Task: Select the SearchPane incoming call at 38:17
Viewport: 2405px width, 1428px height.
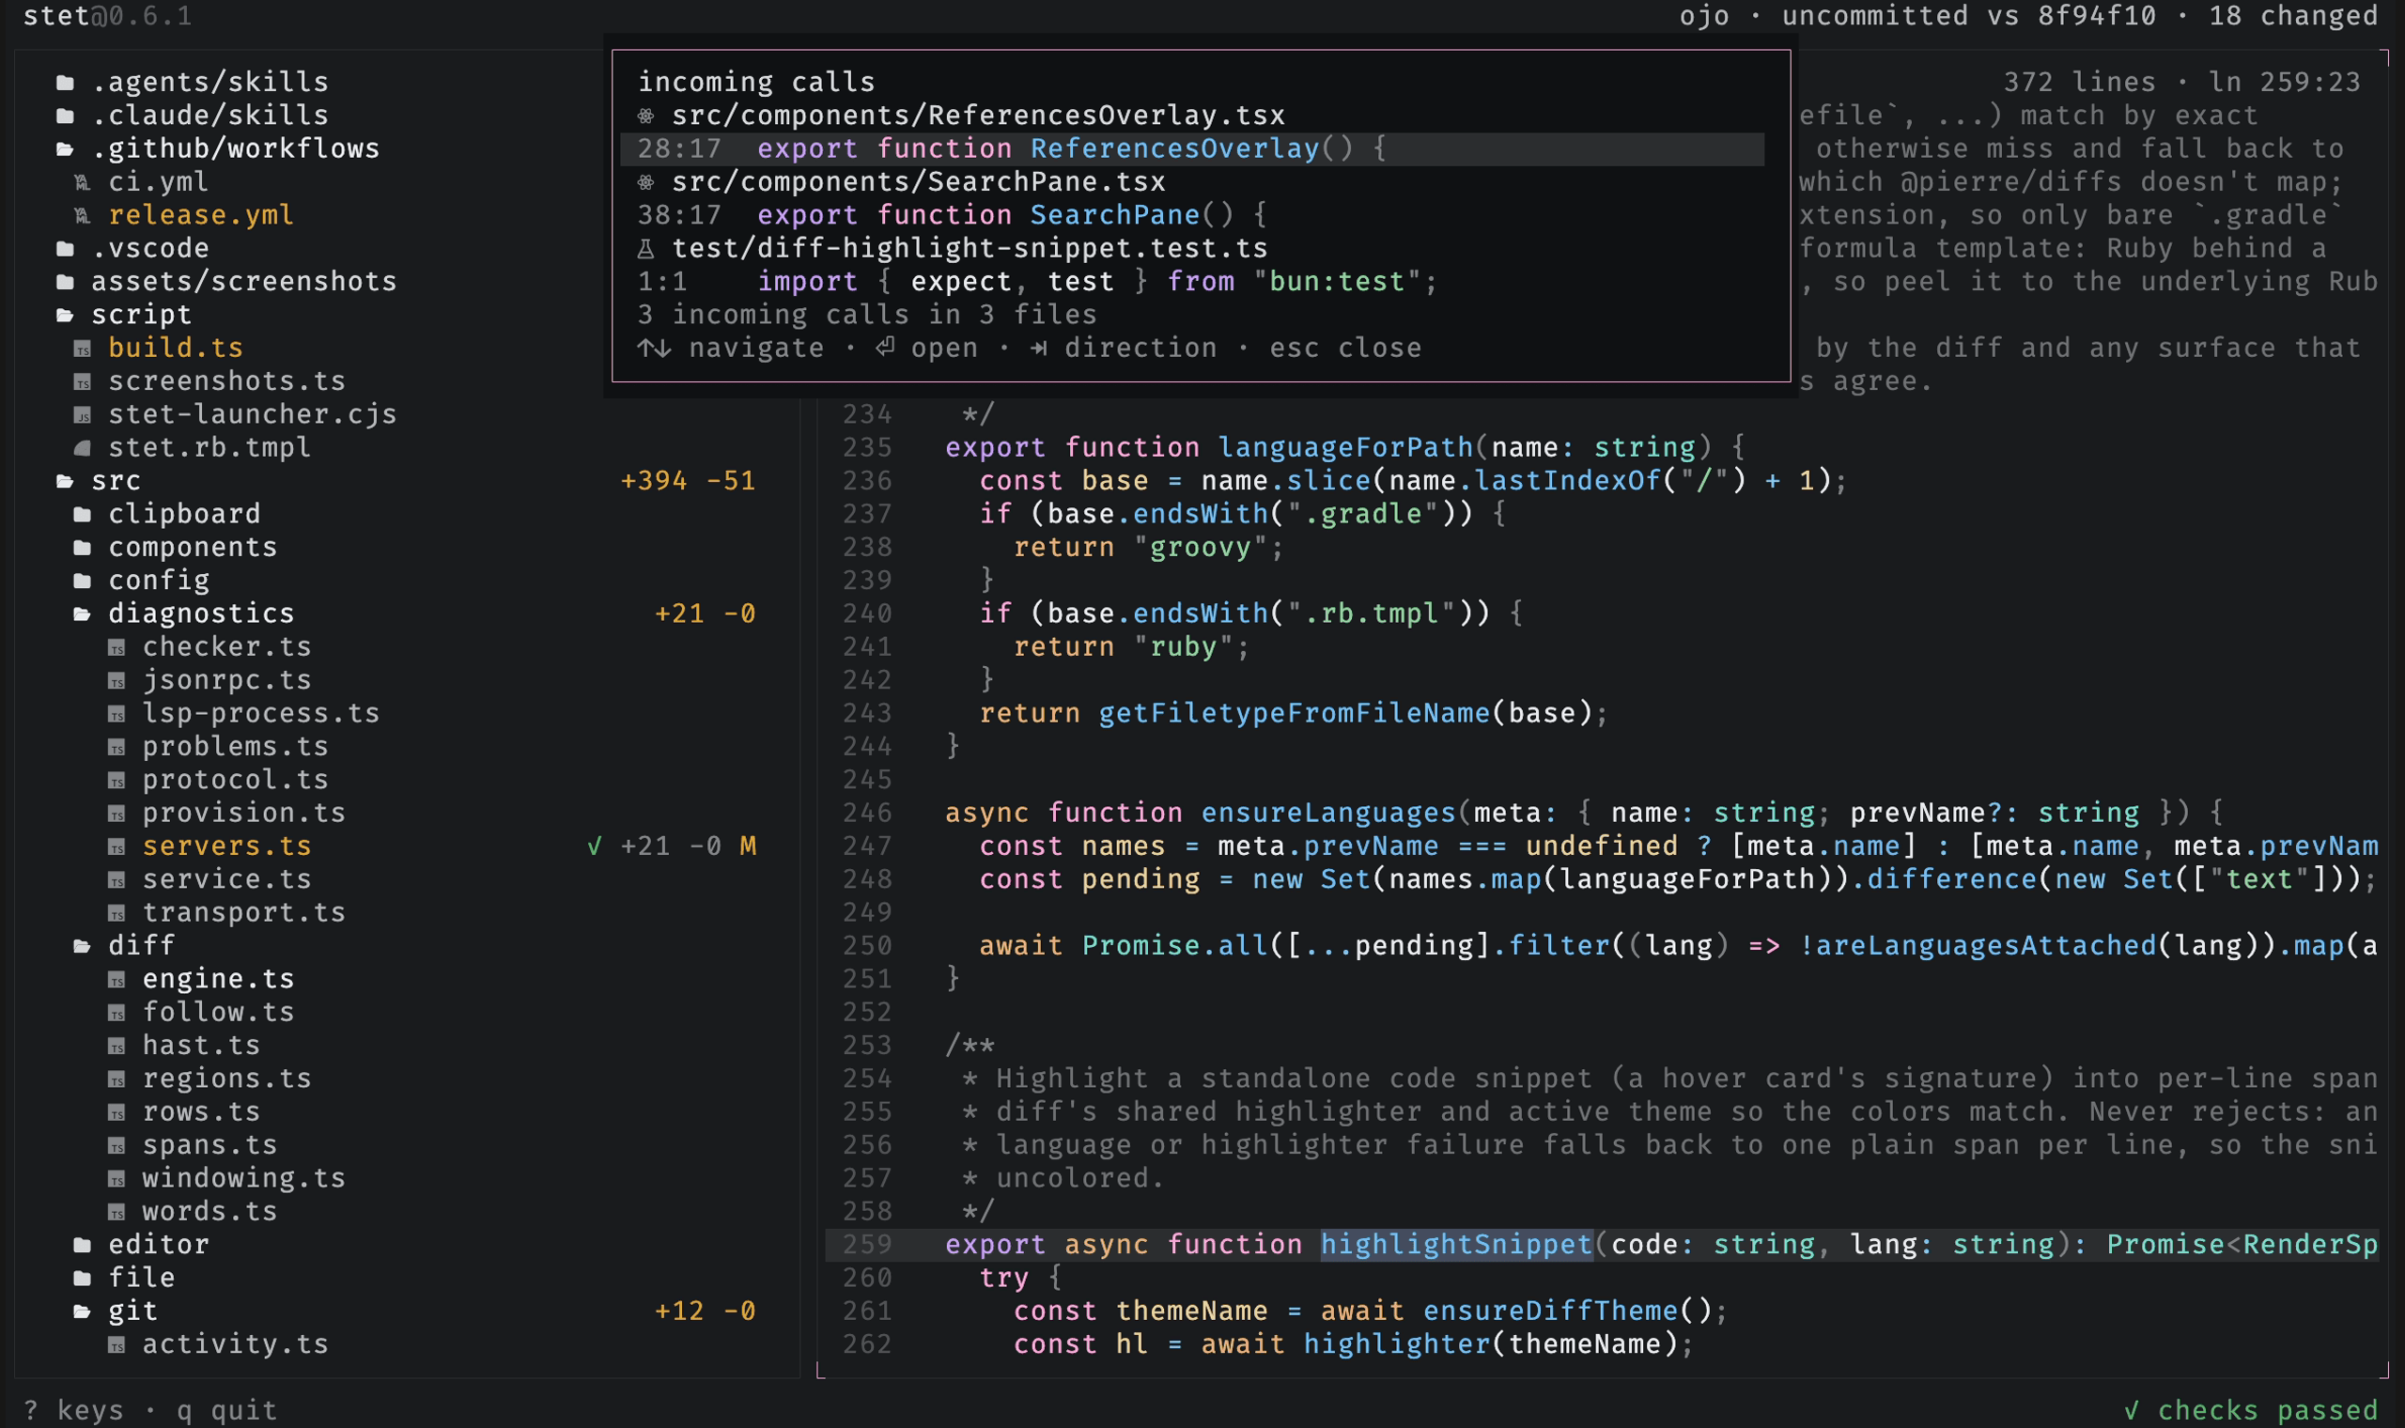Action: click(1192, 215)
